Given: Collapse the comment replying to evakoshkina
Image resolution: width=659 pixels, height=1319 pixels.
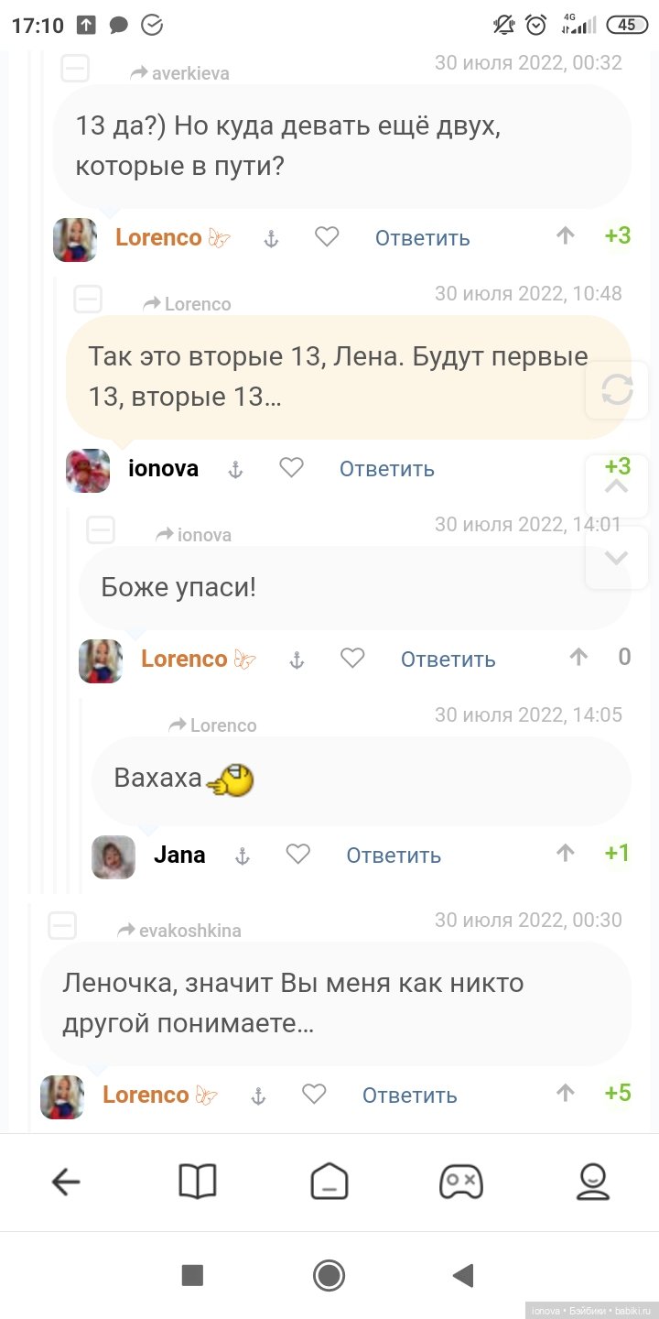Looking at the screenshot, I should (62, 926).
